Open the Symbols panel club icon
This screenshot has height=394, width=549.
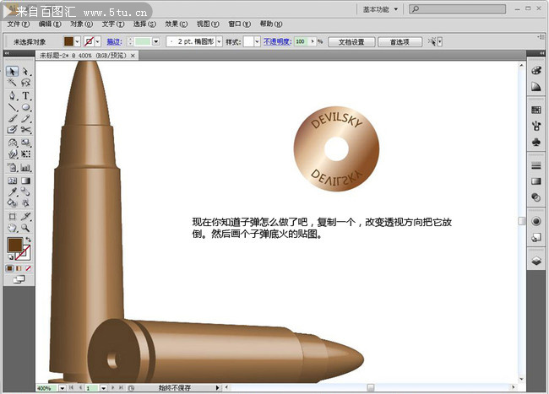[x=535, y=143]
